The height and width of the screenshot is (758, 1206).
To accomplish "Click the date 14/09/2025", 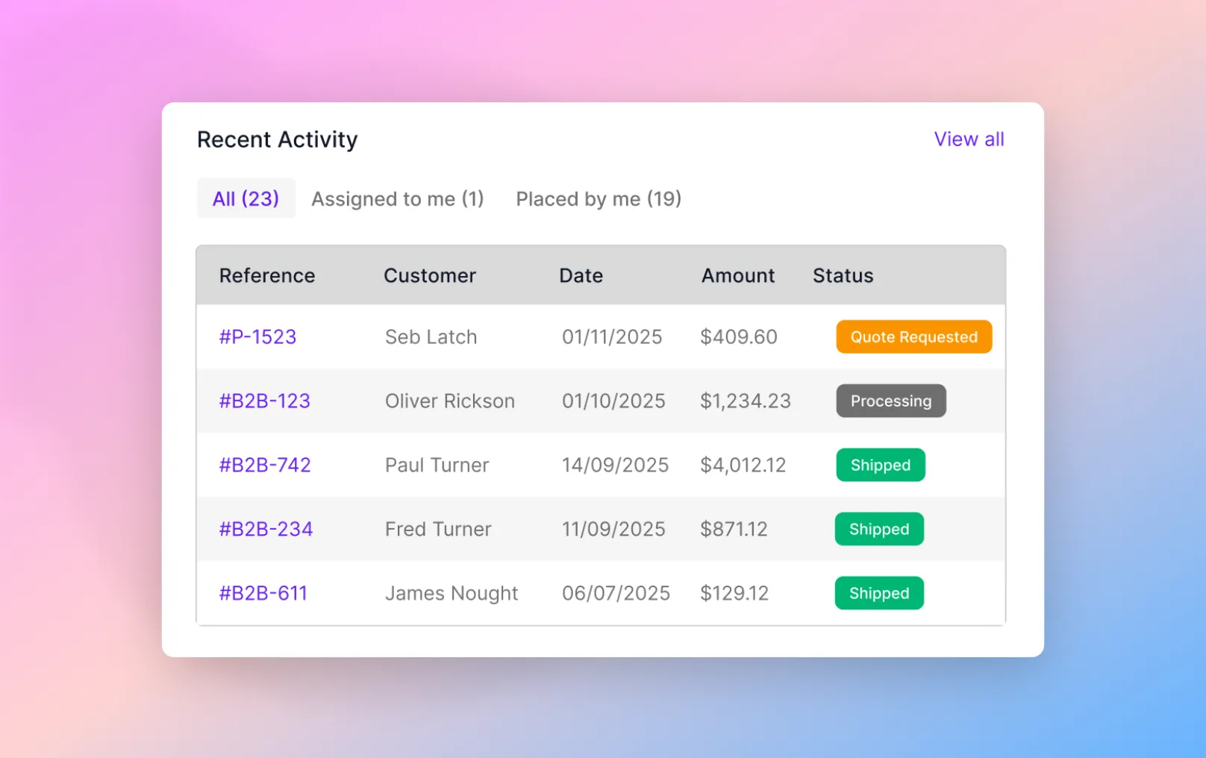I will pos(616,466).
